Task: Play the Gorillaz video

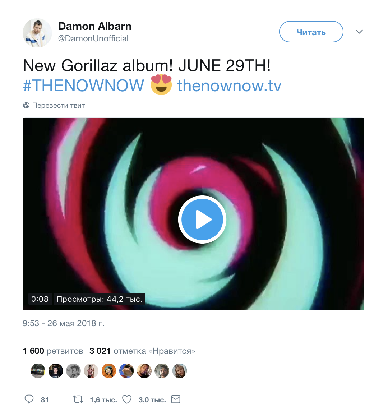Action: (x=202, y=219)
